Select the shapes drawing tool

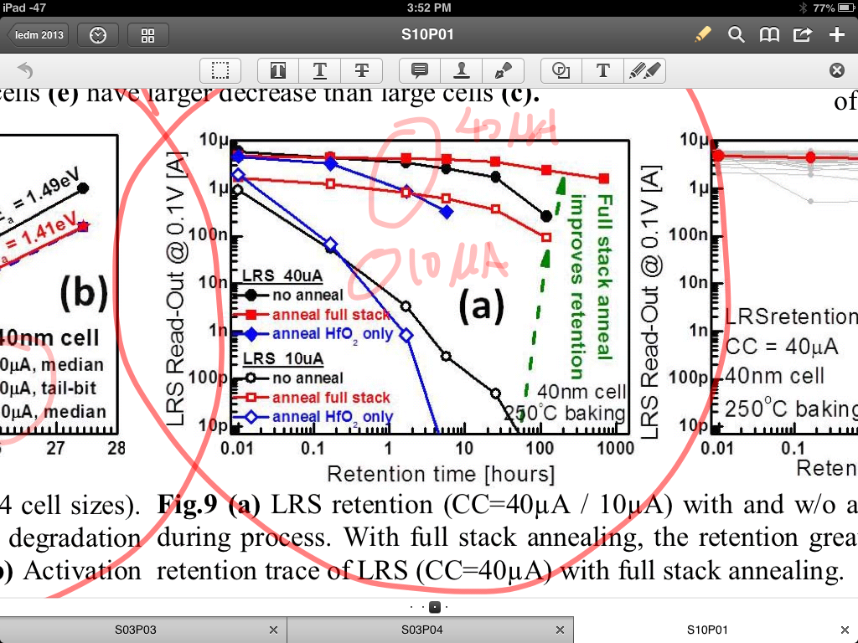pyautogui.click(x=561, y=70)
